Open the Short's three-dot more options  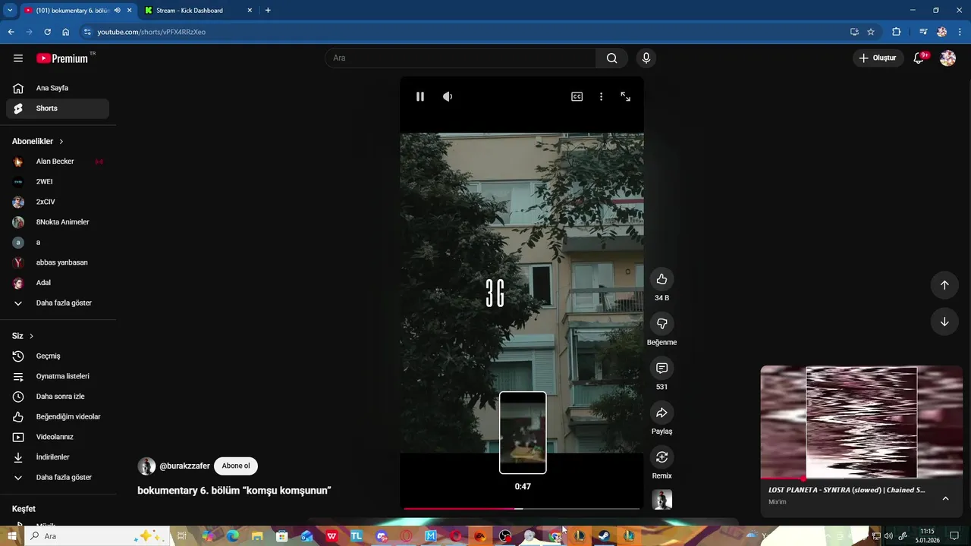point(601,96)
